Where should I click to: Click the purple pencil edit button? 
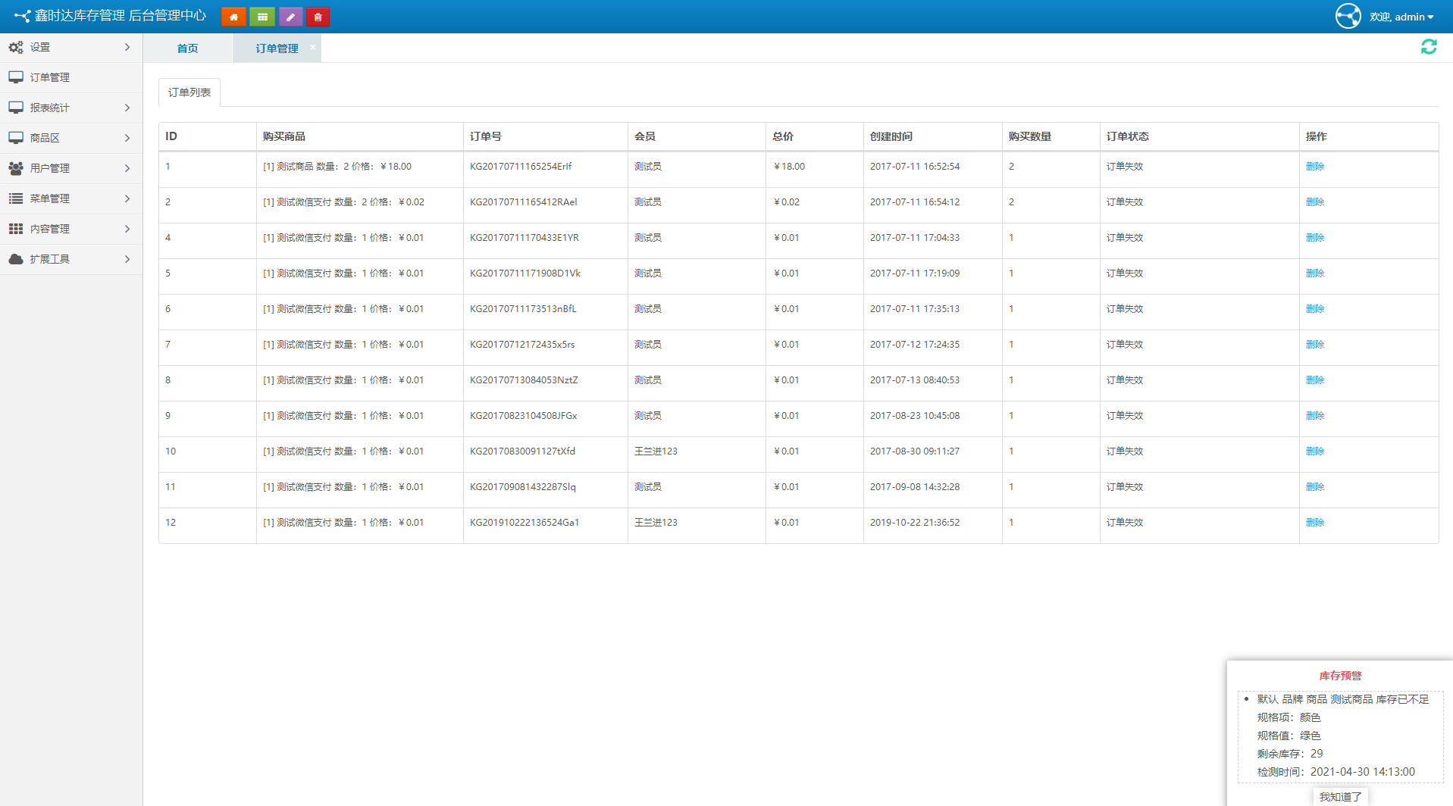coord(290,17)
